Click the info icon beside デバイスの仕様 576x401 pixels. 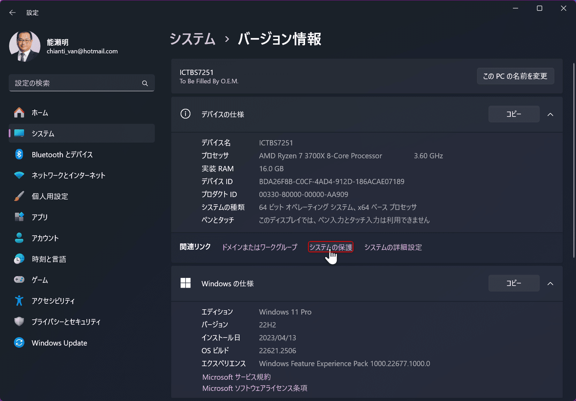pos(185,114)
